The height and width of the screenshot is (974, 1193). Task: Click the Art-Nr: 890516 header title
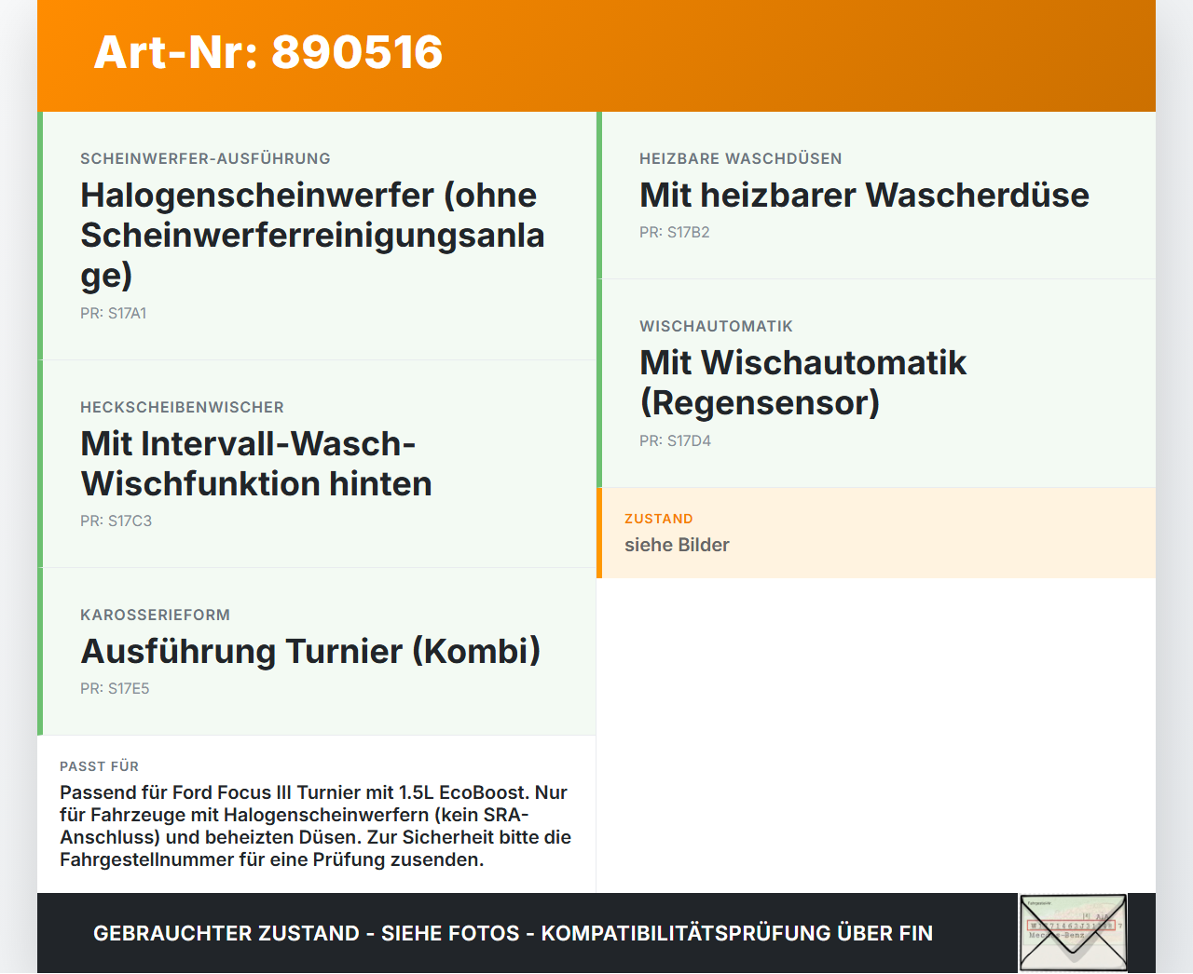[268, 52]
